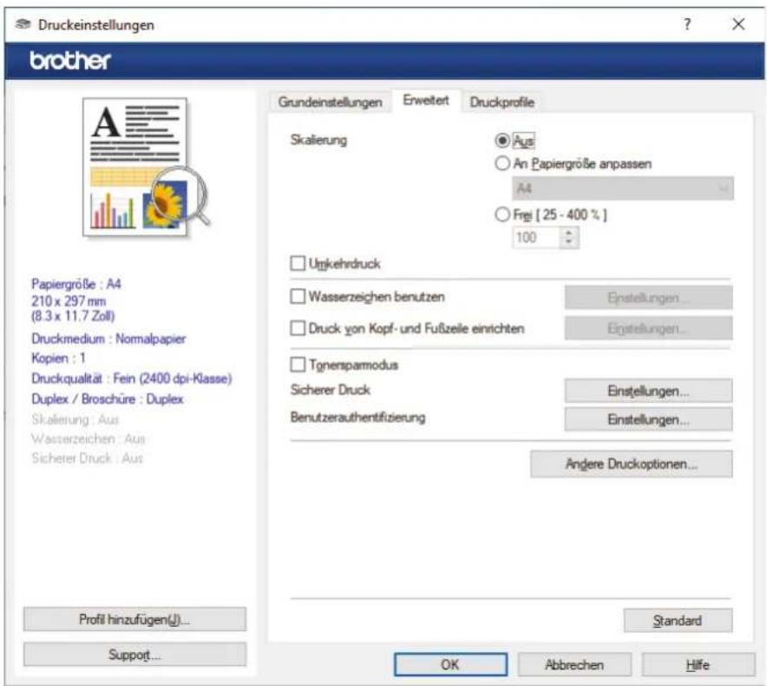Click Druckqualität : Fein (2400 dpi-Klasse) text
767x686 pixels.
[132, 379]
